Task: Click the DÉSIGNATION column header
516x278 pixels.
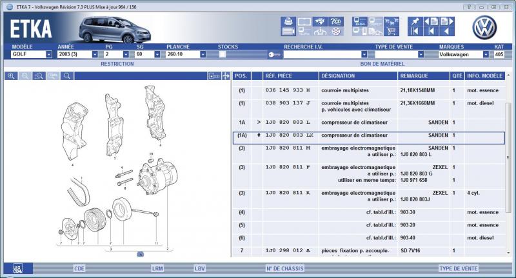Action: (358, 76)
